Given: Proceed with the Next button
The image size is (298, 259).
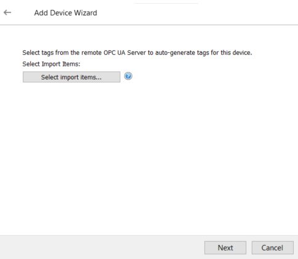Looking at the screenshot, I should point(225,248).
